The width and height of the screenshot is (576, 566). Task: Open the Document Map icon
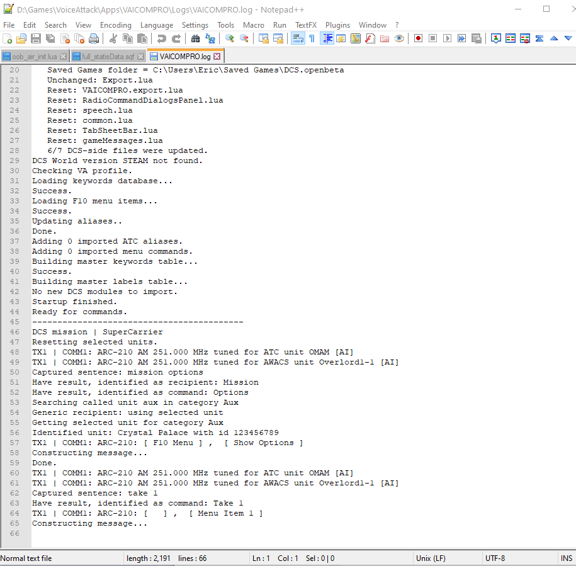(356, 38)
